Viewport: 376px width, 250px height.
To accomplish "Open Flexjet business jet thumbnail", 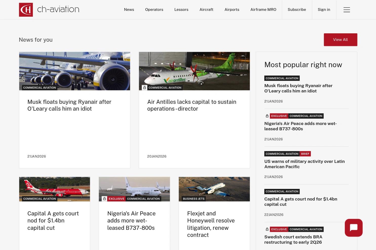I will [x=214, y=189].
